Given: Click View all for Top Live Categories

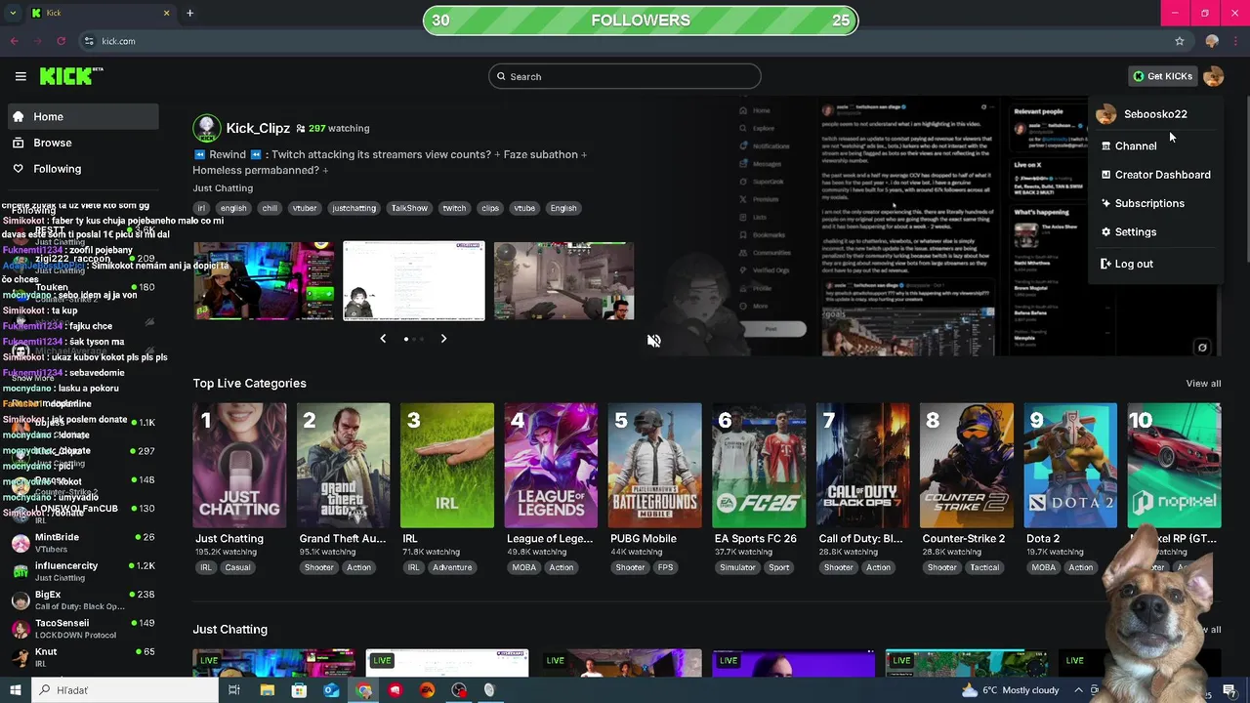Looking at the screenshot, I should pos(1203,384).
